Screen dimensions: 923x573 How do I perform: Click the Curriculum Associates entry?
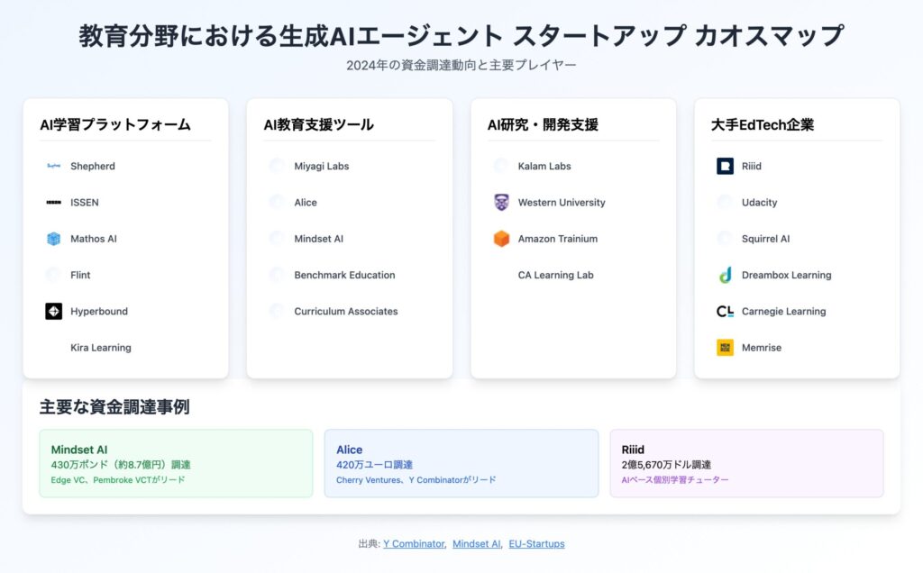click(x=345, y=311)
